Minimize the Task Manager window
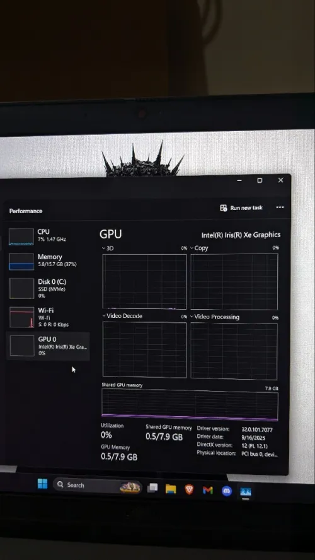Image resolution: width=315 pixels, height=560 pixels. click(239, 181)
